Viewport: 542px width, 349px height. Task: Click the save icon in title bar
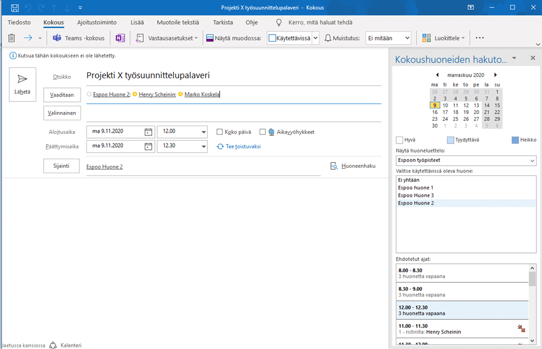tap(15, 8)
